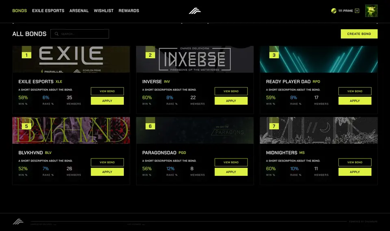Open the user profile avatar
390x231 pixels.
(x=371, y=11)
